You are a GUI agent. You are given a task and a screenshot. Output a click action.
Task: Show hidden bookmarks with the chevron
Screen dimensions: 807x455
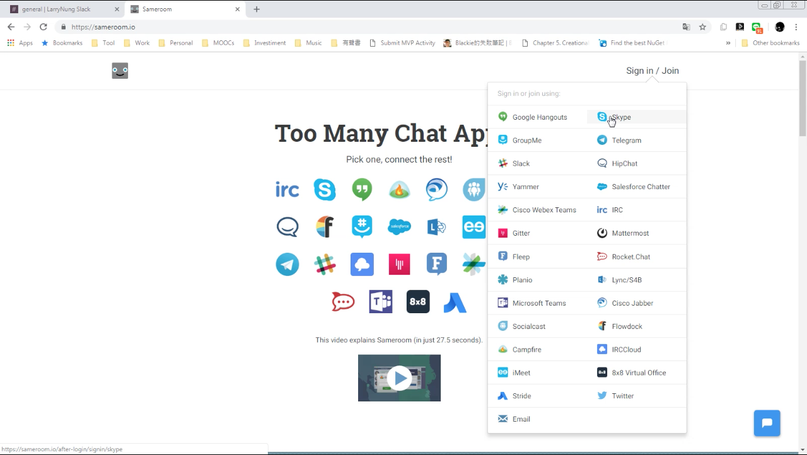pyautogui.click(x=728, y=43)
